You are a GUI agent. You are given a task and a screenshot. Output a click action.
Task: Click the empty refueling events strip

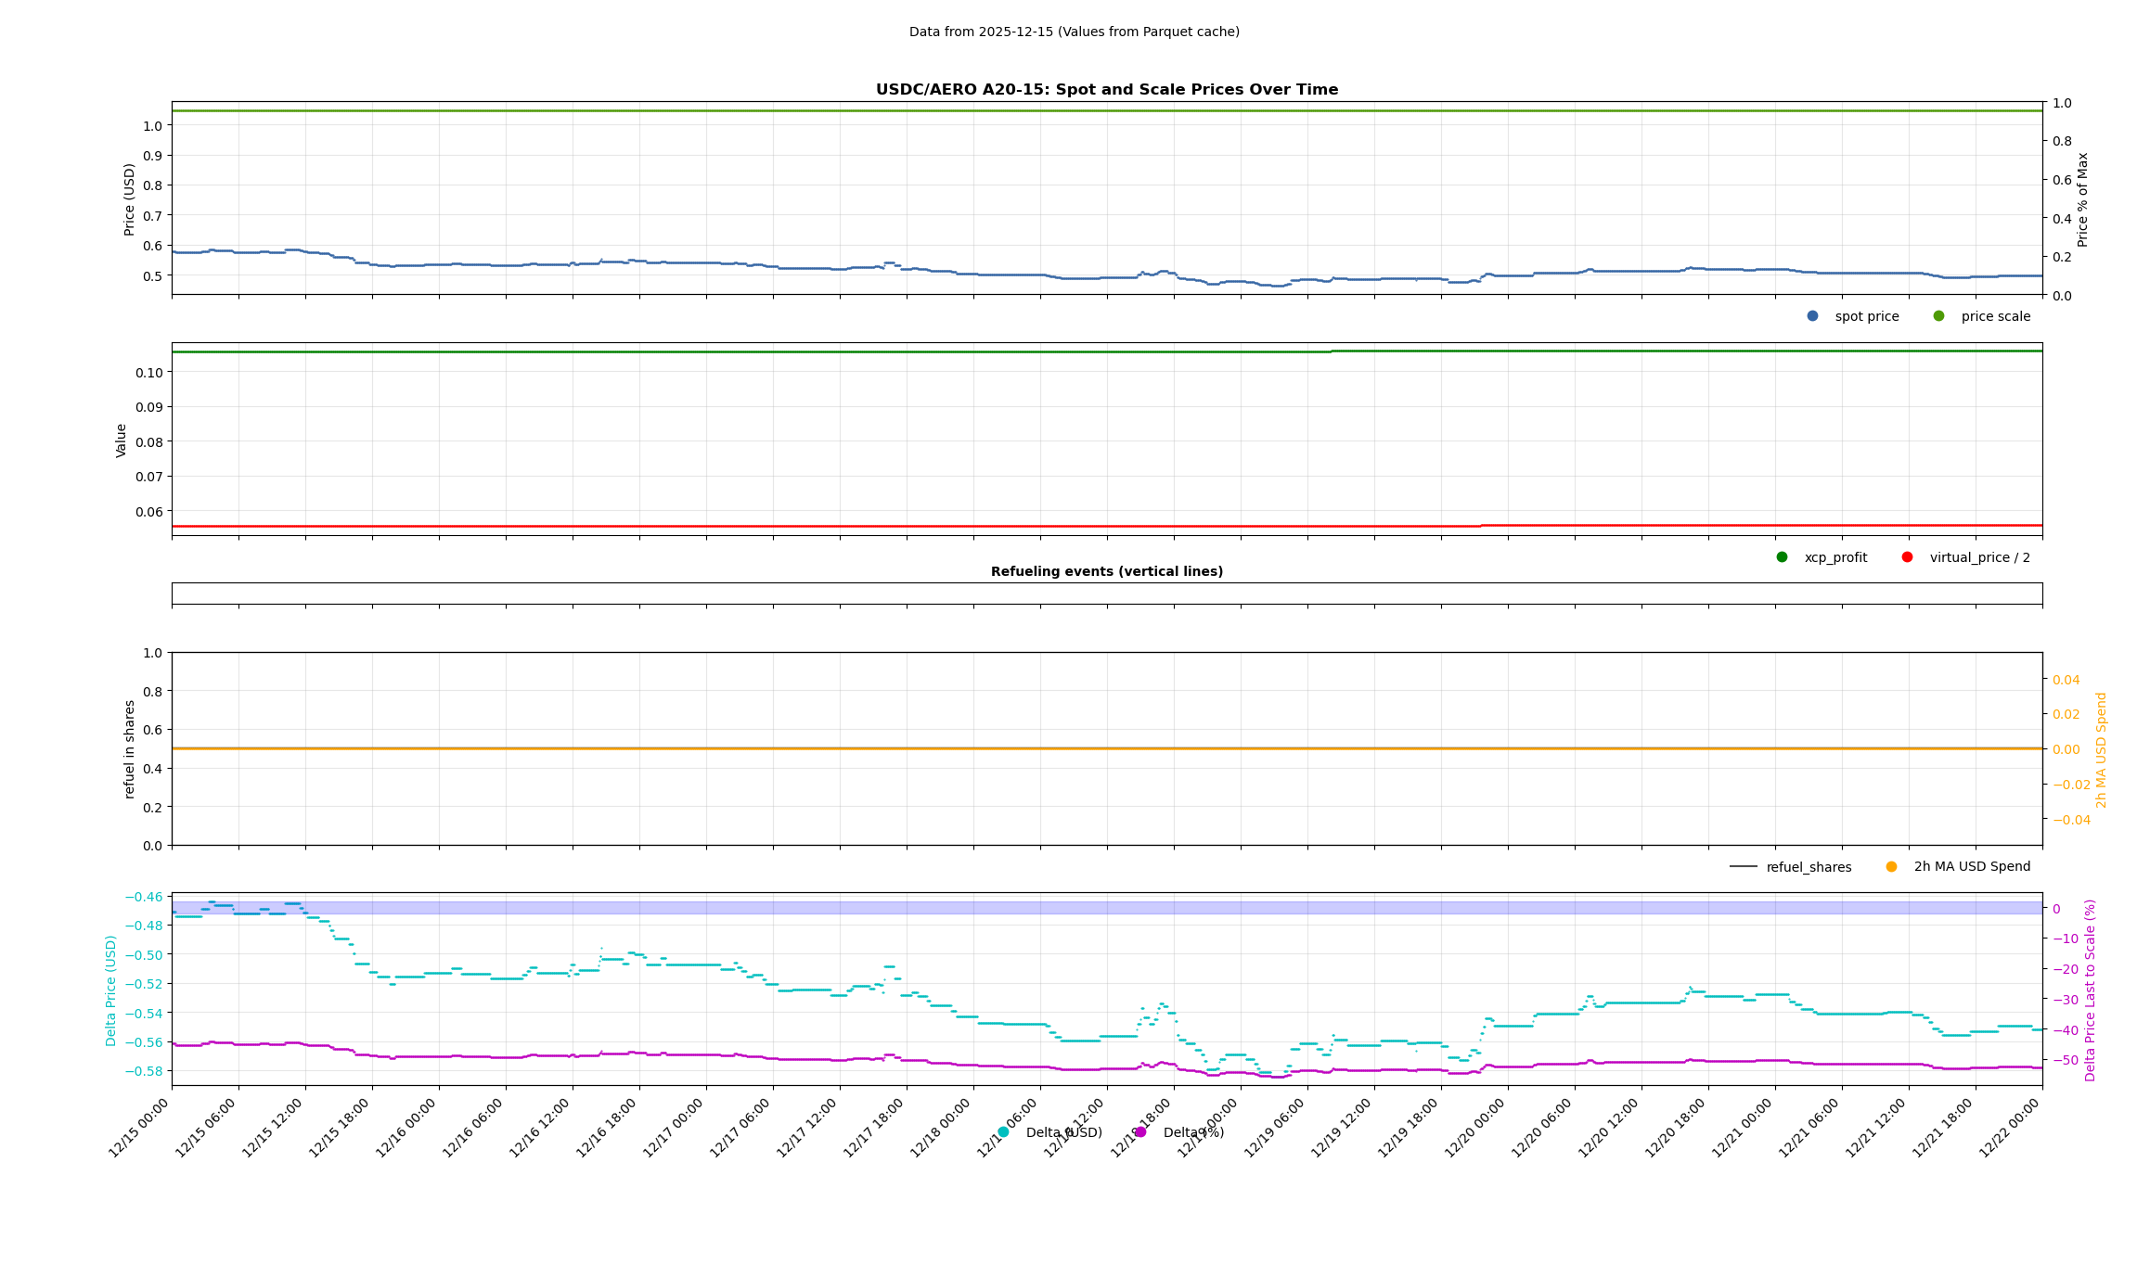(x=1106, y=594)
